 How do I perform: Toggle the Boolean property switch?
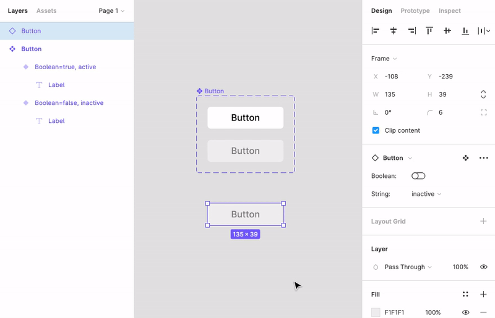(418, 176)
